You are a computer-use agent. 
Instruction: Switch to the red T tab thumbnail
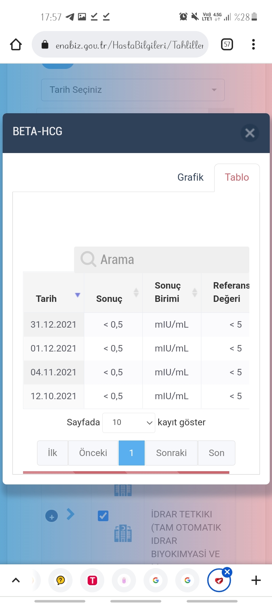tap(92, 580)
